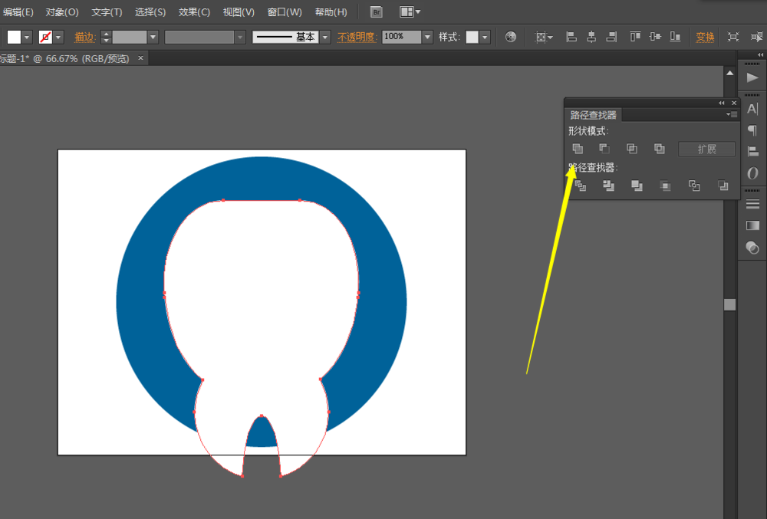Close the document tab
Viewport: 767px width, 519px height.
coord(141,58)
